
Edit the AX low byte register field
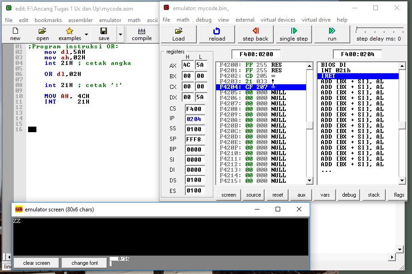coord(201,65)
